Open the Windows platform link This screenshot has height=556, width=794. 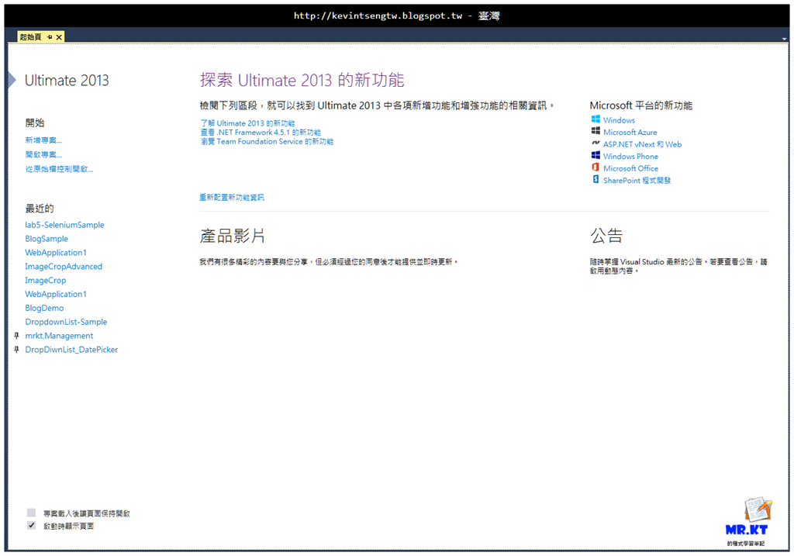coord(619,120)
